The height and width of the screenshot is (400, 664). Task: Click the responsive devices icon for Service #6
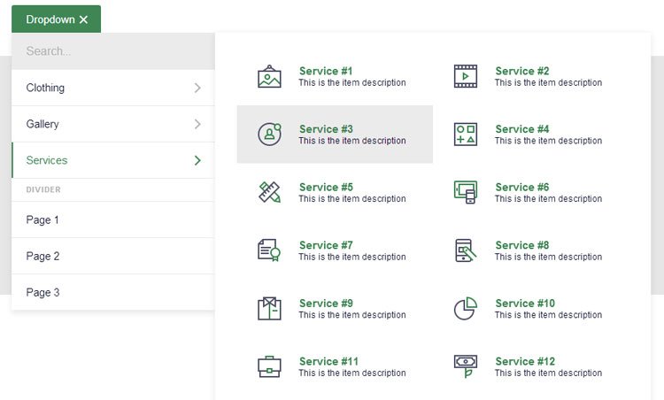(466, 192)
